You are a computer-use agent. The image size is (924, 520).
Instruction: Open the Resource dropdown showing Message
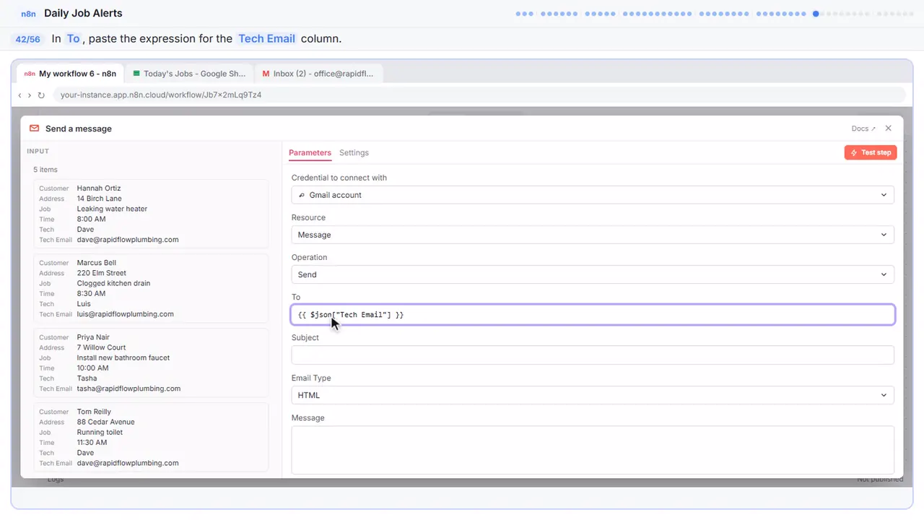pos(593,235)
